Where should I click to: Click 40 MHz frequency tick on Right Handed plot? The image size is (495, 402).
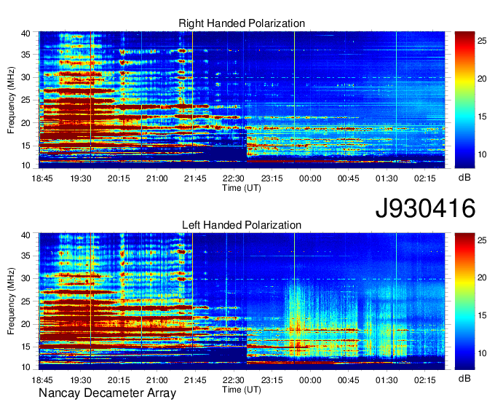25,33
